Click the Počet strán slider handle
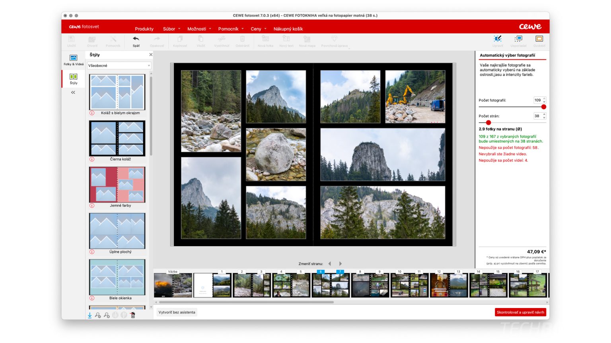 point(488,123)
